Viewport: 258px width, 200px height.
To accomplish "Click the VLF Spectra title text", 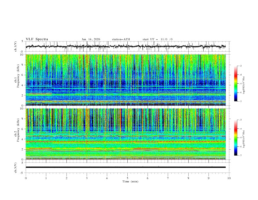I will (37, 39).
